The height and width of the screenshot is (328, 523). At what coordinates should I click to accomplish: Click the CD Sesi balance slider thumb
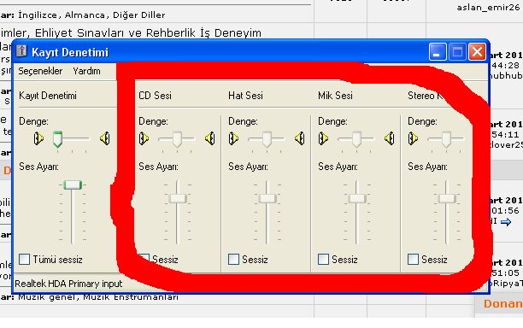[177, 139]
